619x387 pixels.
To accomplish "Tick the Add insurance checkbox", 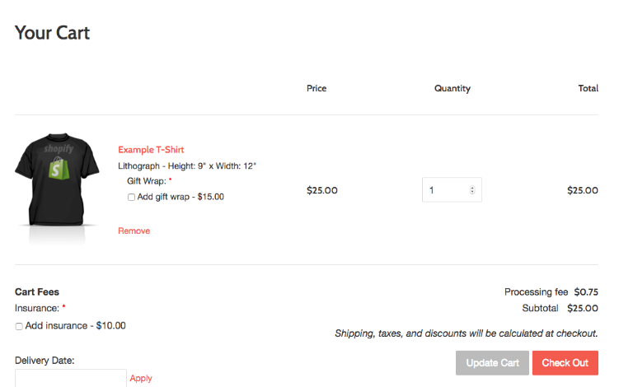I will (19, 327).
